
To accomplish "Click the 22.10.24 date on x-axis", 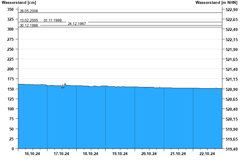I will [207, 154].
